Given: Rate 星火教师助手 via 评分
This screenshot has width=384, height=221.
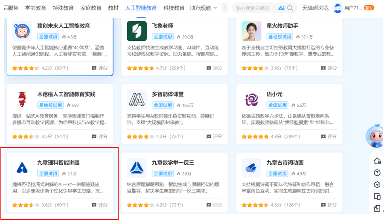Looking at the screenshot, I should pyautogui.click(x=329, y=68).
